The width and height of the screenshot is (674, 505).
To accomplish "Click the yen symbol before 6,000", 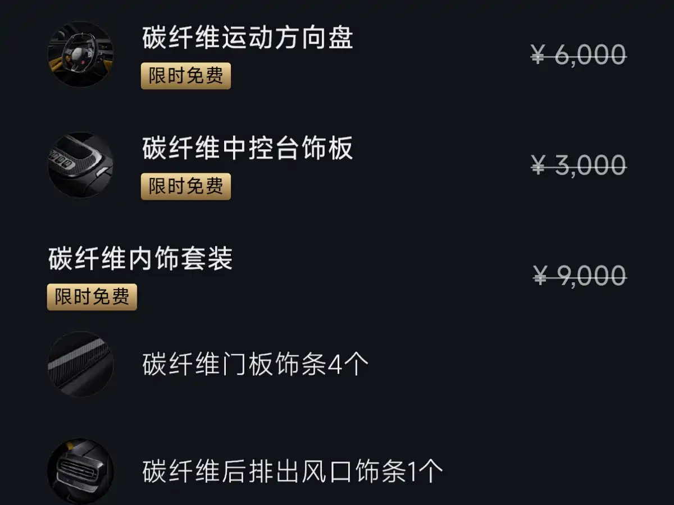I will [x=538, y=55].
